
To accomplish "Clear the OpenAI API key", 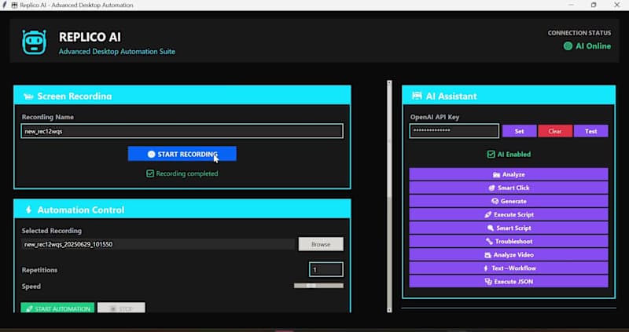I will (555, 131).
